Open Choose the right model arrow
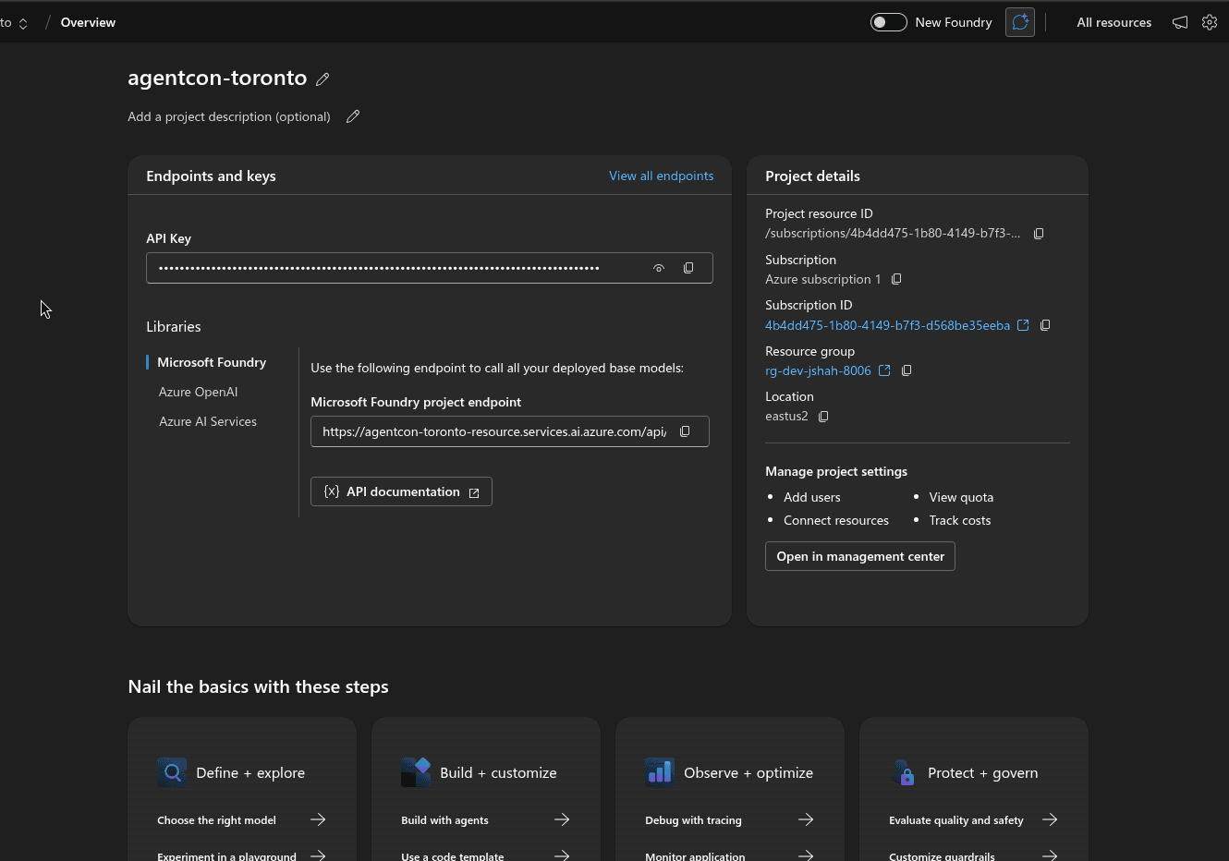This screenshot has width=1229, height=861. tap(318, 819)
